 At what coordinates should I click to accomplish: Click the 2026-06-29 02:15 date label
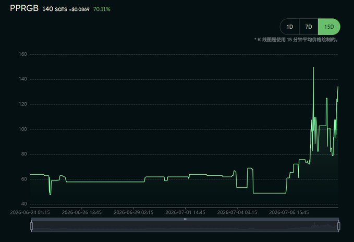[133, 213]
